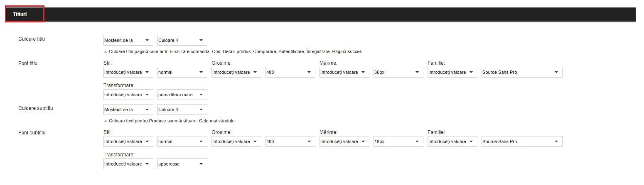
Task: Open Font titlu 'prima litera mare' dropdown
Action: coord(182,95)
